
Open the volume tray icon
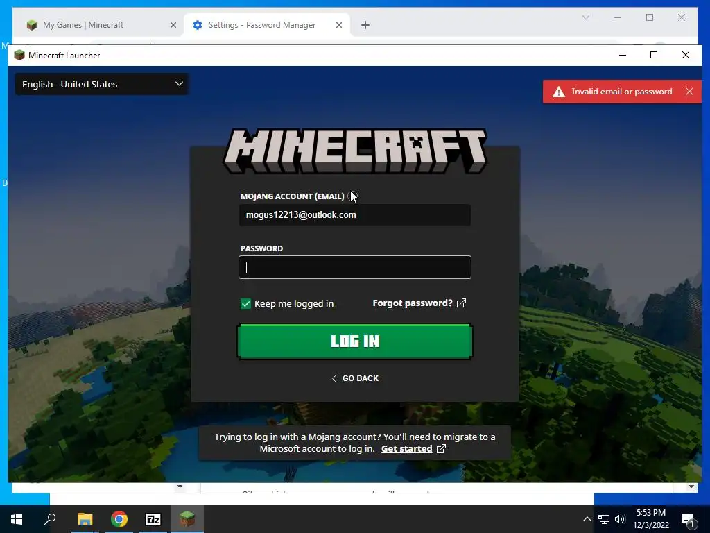(x=620, y=519)
